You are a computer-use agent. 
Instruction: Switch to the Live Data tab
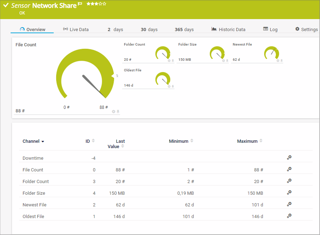coord(76,29)
